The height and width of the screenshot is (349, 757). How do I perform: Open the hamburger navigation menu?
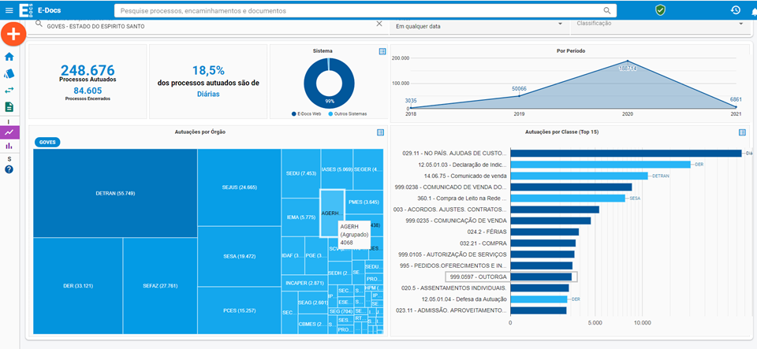pyautogui.click(x=9, y=10)
